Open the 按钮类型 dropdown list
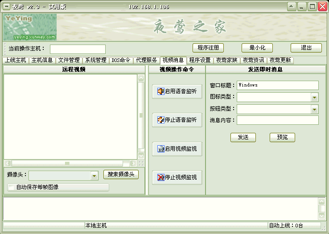Image resolution: width=329 pixels, height=234 pixels. [315, 109]
